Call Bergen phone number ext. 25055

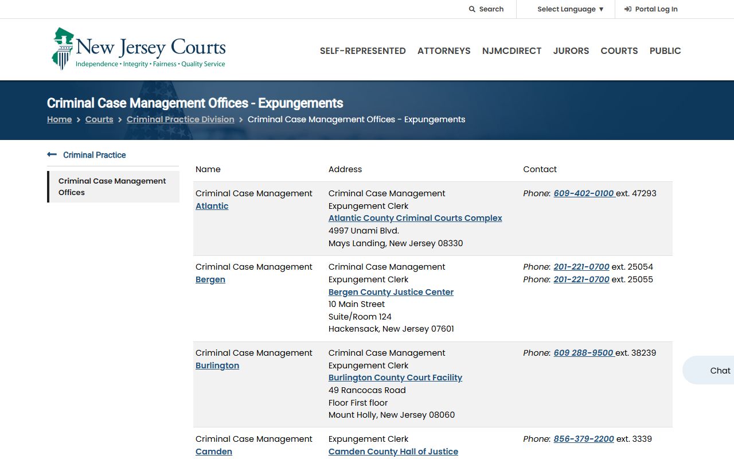pos(581,279)
